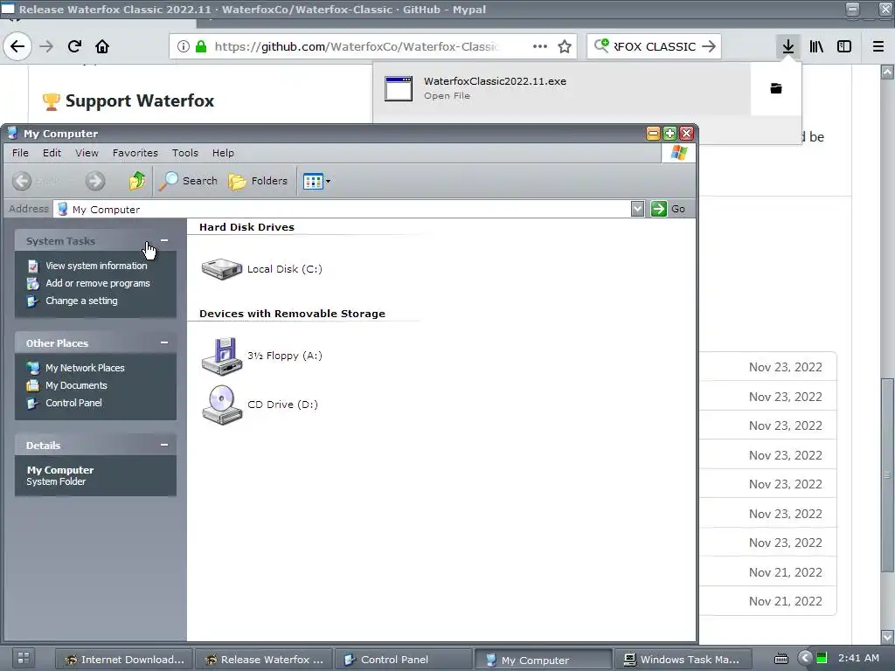This screenshot has height=671, width=895.
Task: Click the green tray icon near the clock
Action: point(822,658)
